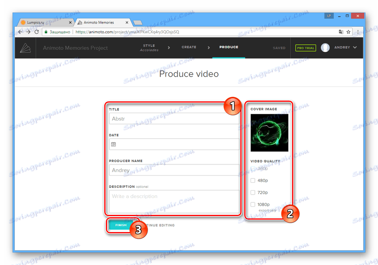Go to the Create step
Viewport: 378px width, 265px height.
pos(189,47)
